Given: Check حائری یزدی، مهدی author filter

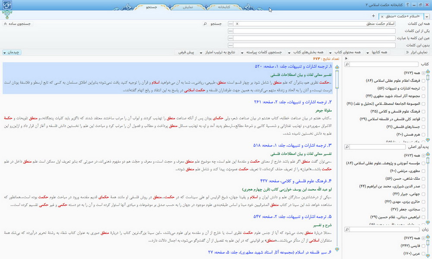Looking at the screenshot, I should (423, 202).
